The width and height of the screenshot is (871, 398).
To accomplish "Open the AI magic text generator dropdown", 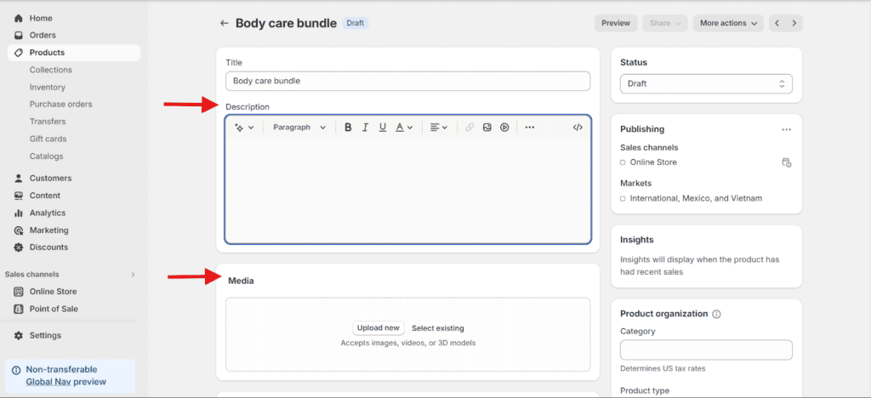I will 244,128.
